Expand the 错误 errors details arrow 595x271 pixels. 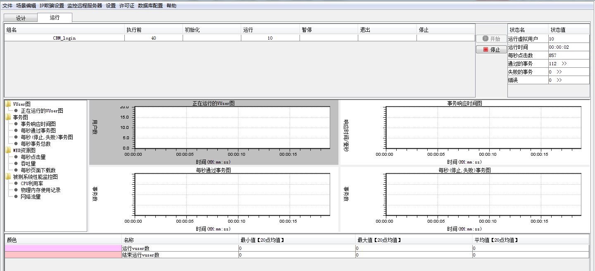(x=559, y=80)
